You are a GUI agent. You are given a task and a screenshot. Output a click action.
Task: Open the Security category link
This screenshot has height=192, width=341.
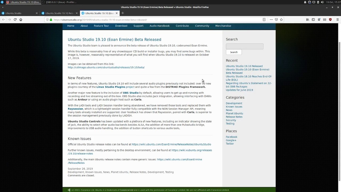(x=231, y=120)
